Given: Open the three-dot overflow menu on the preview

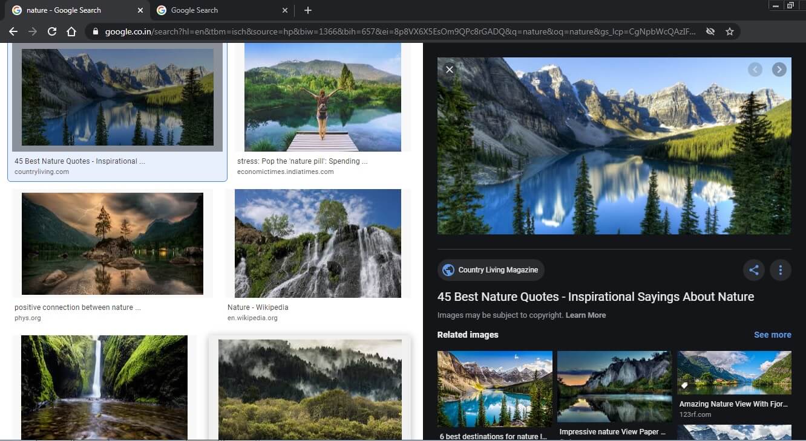Looking at the screenshot, I should [x=780, y=270].
